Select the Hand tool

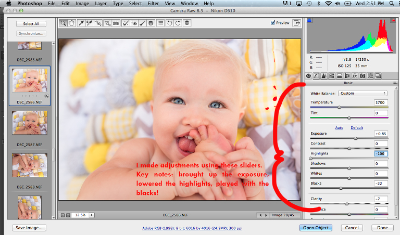pos(72,23)
